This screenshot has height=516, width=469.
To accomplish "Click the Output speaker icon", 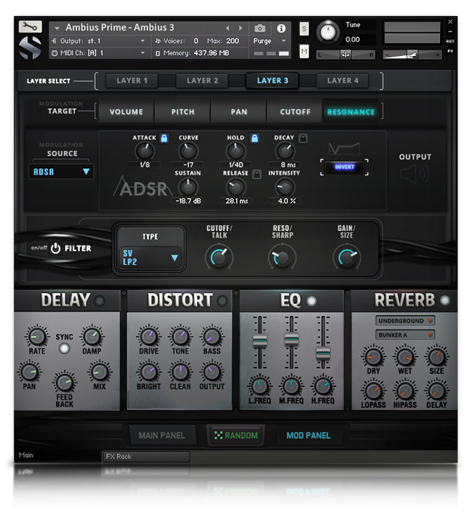I will (414, 175).
